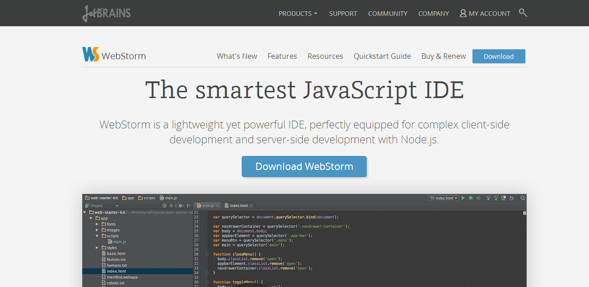Screen dimensions: 589x287
Task: Click the green bug Debug icon
Action: point(471,198)
